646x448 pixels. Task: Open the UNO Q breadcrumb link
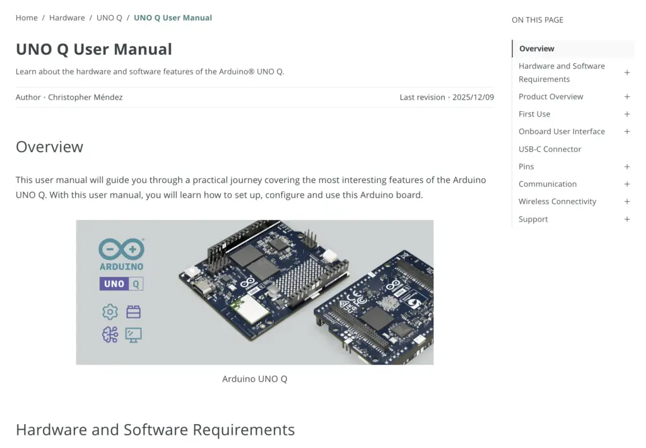coord(109,18)
